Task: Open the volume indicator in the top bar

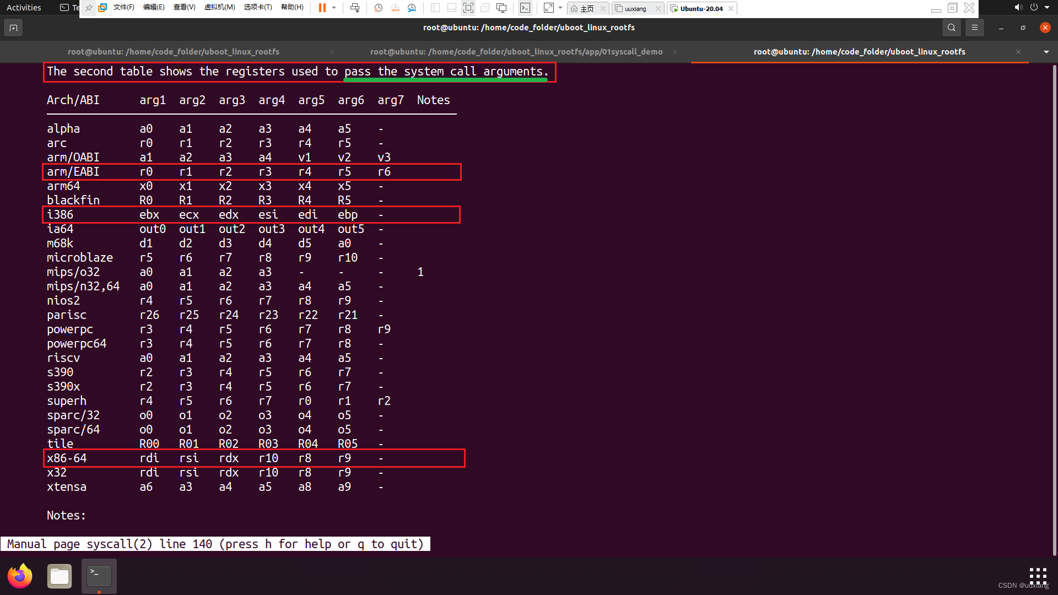Action: 1018,8
